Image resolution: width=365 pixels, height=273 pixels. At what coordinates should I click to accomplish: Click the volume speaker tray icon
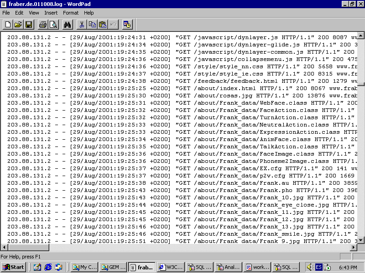tap(309, 267)
